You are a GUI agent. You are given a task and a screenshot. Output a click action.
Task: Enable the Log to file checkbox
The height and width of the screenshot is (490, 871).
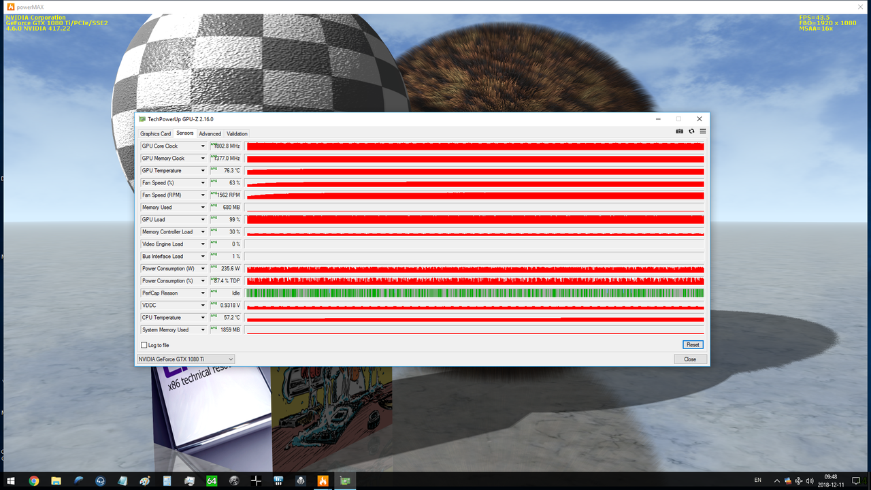pyautogui.click(x=144, y=345)
